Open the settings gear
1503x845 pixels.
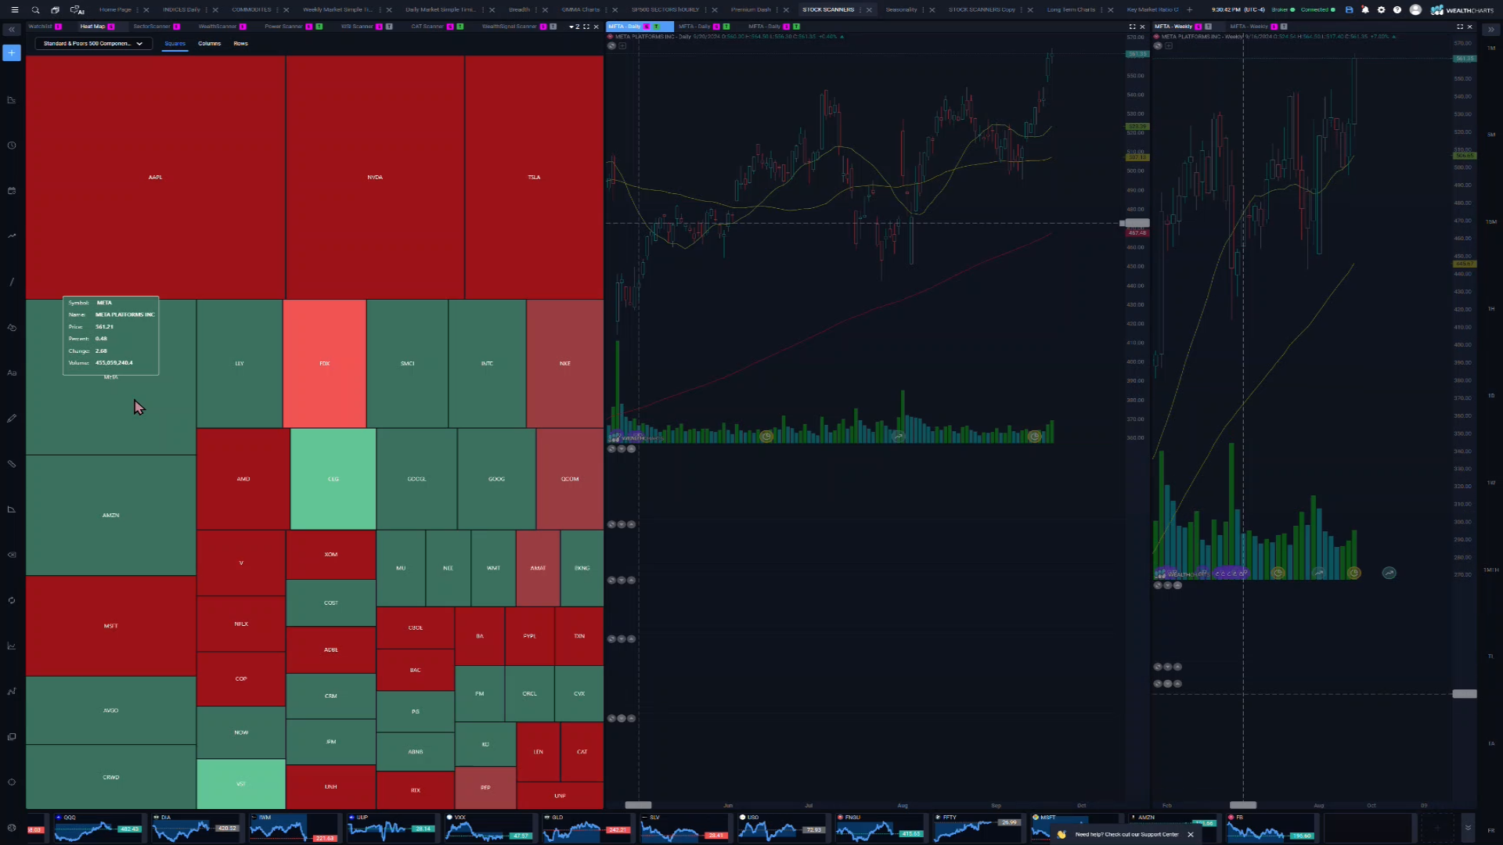pos(1381,9)
